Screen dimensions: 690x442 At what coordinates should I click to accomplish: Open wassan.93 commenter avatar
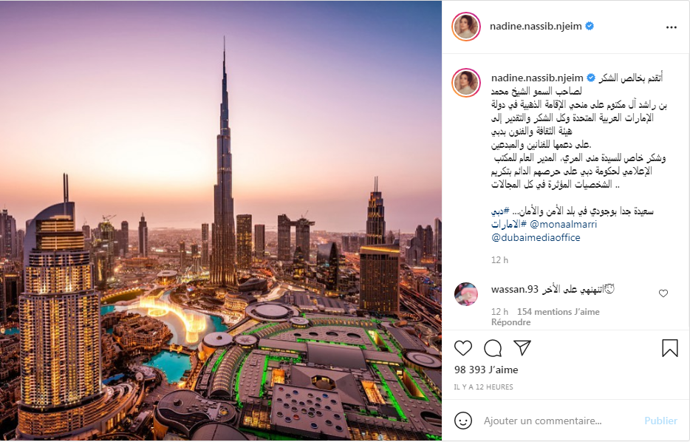pyautogui.click(x=466, y=294)
